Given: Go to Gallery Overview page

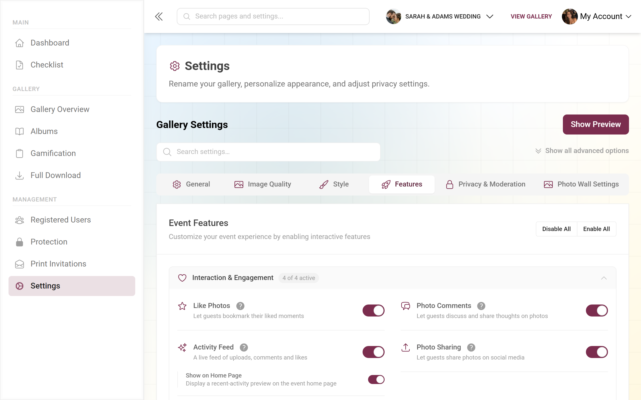Looking at the screenshot, I should click(72, 109).
